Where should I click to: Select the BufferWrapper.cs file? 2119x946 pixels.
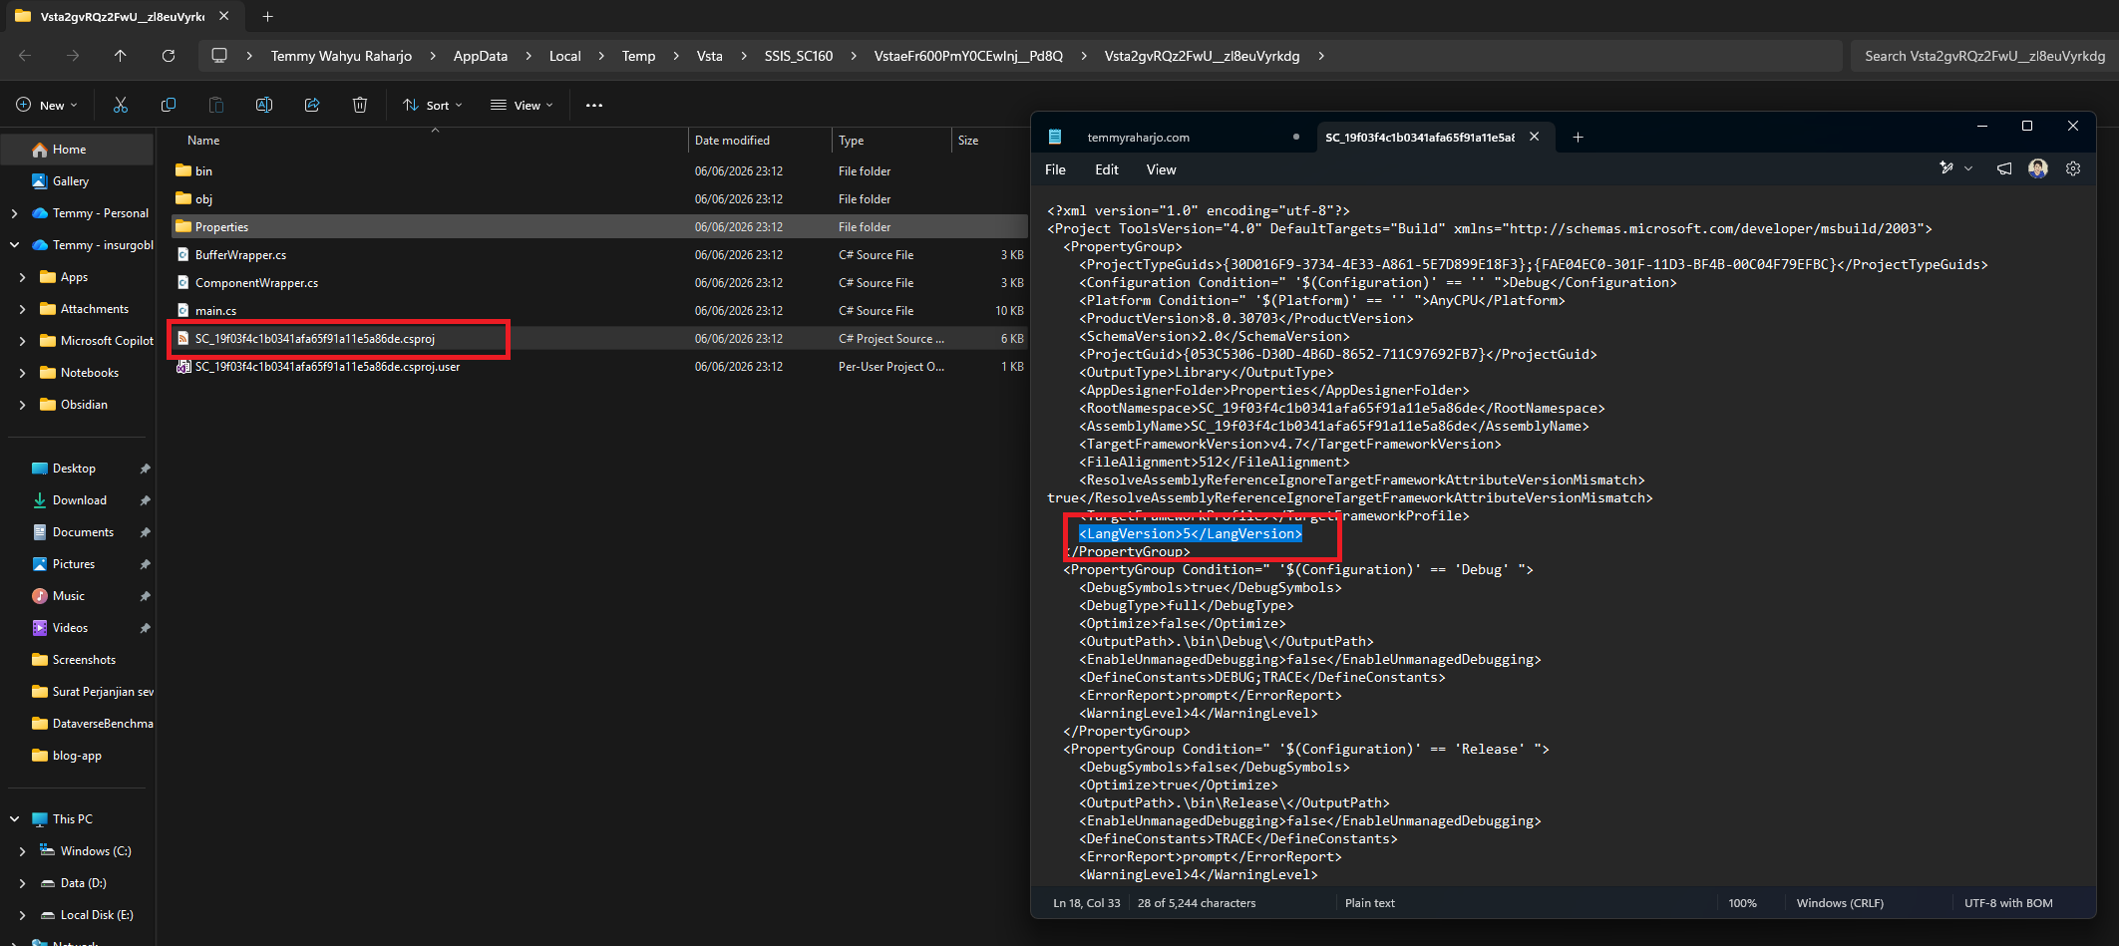[599, 255]
